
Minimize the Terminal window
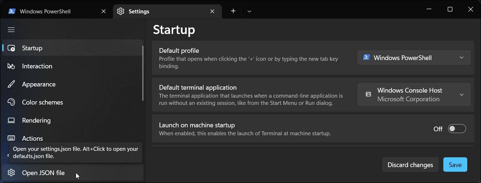[429, 9]
